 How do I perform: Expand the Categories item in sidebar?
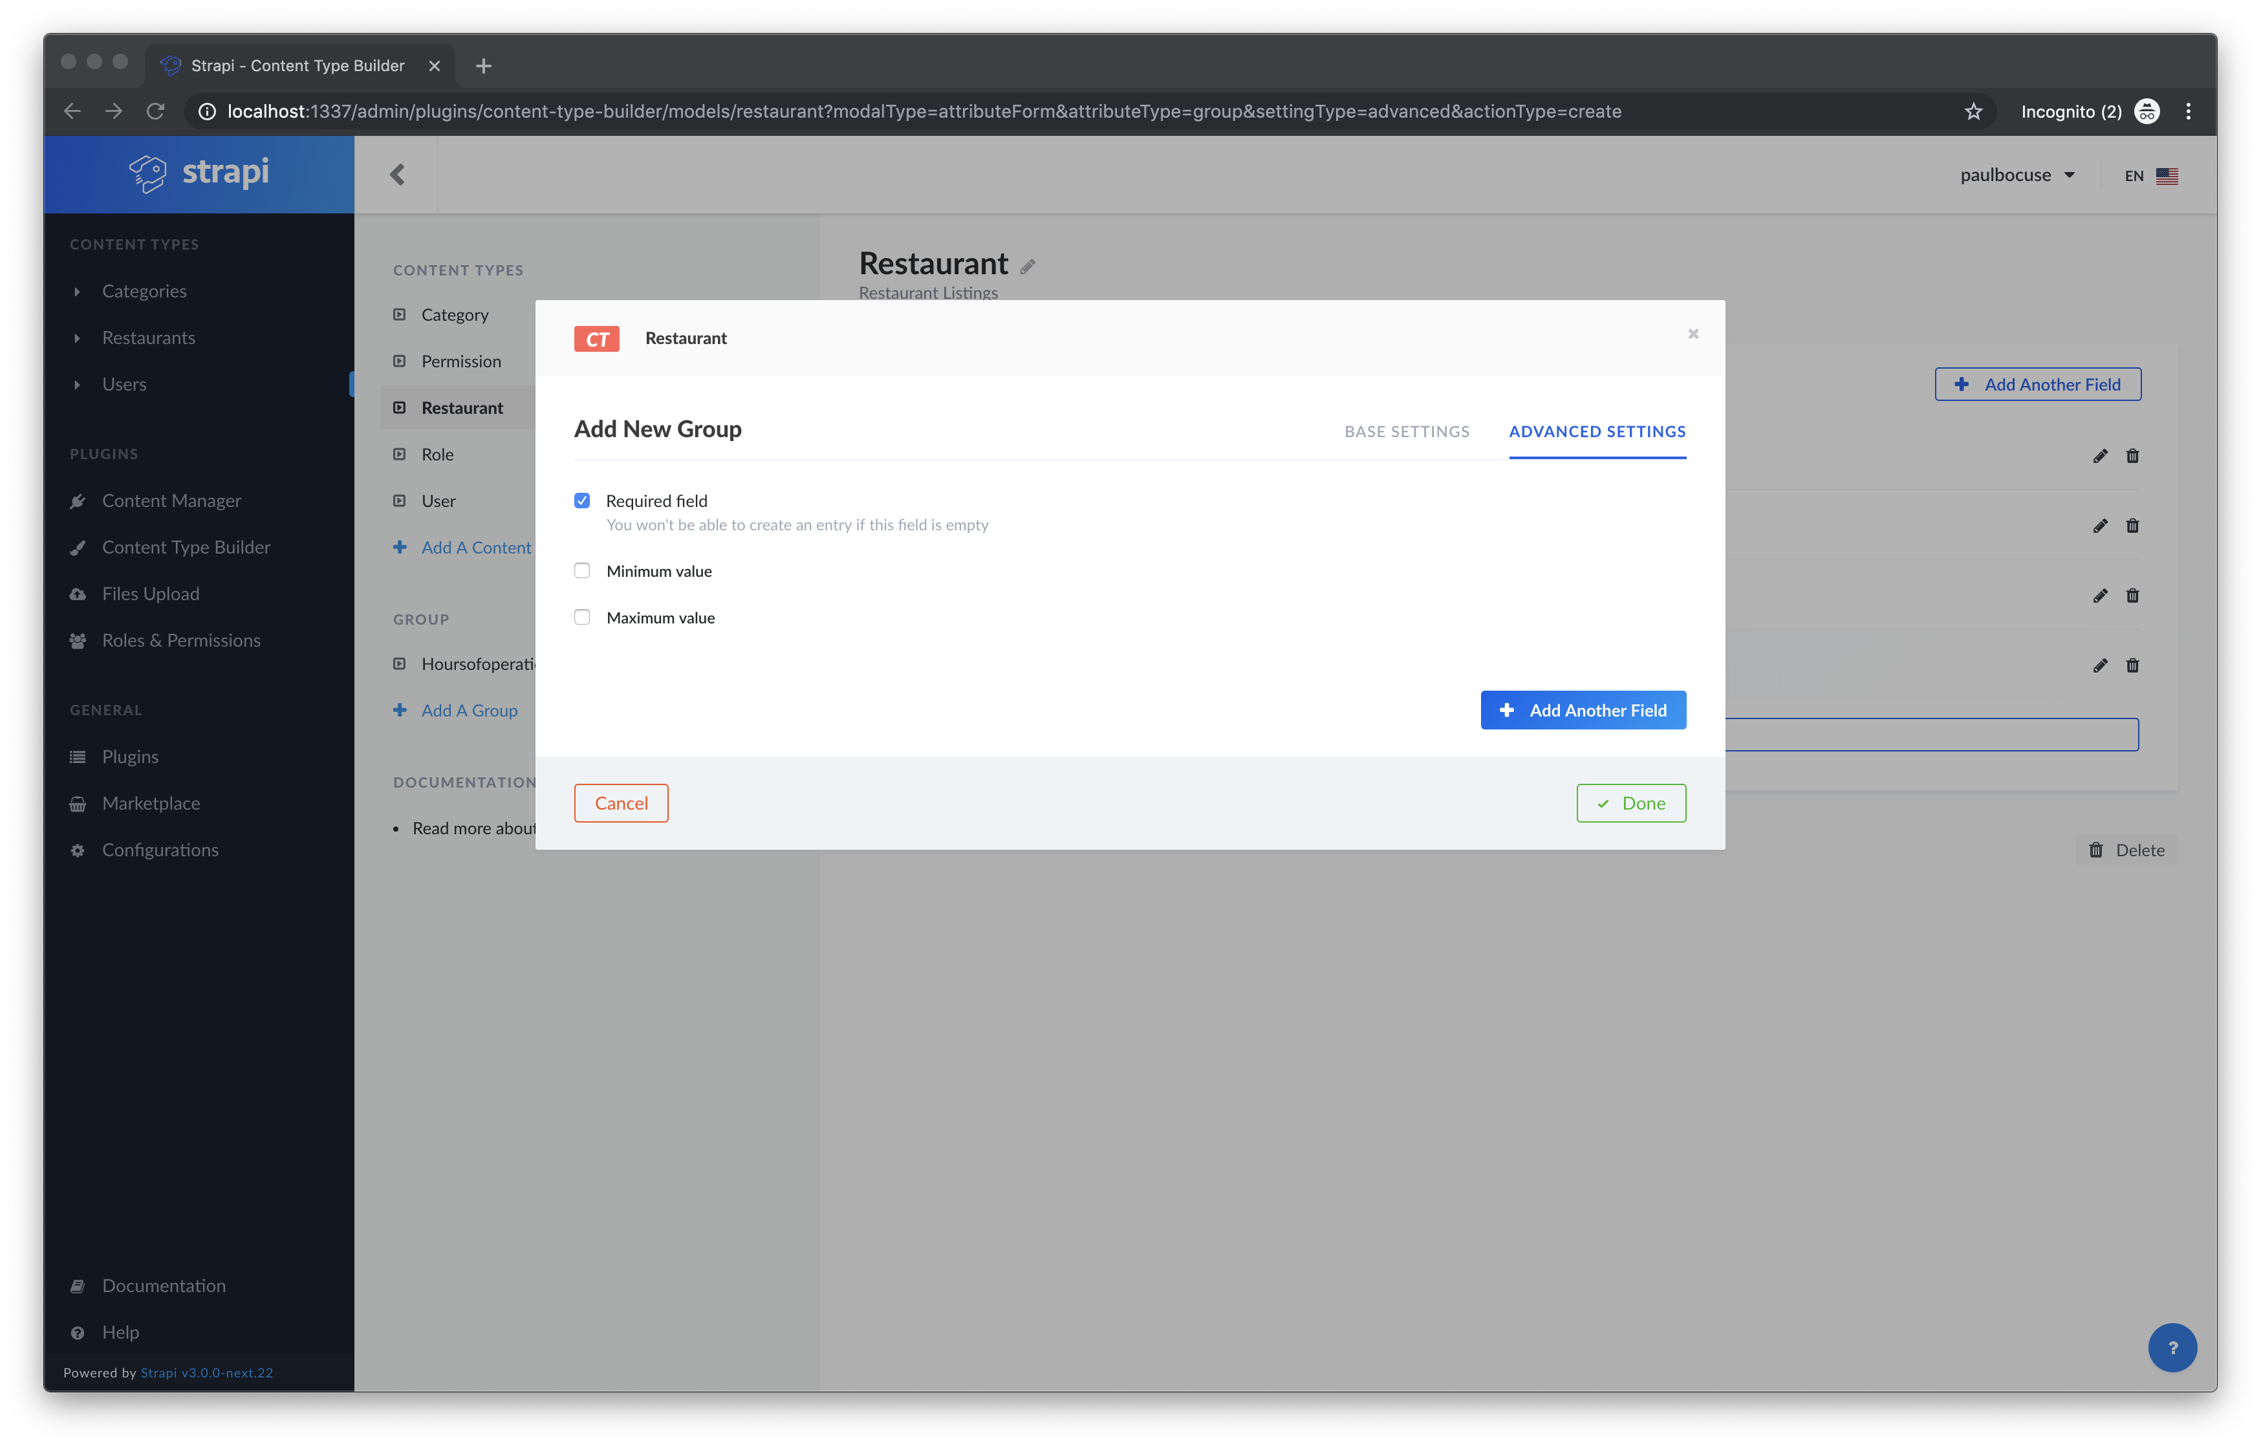[144, 291]
